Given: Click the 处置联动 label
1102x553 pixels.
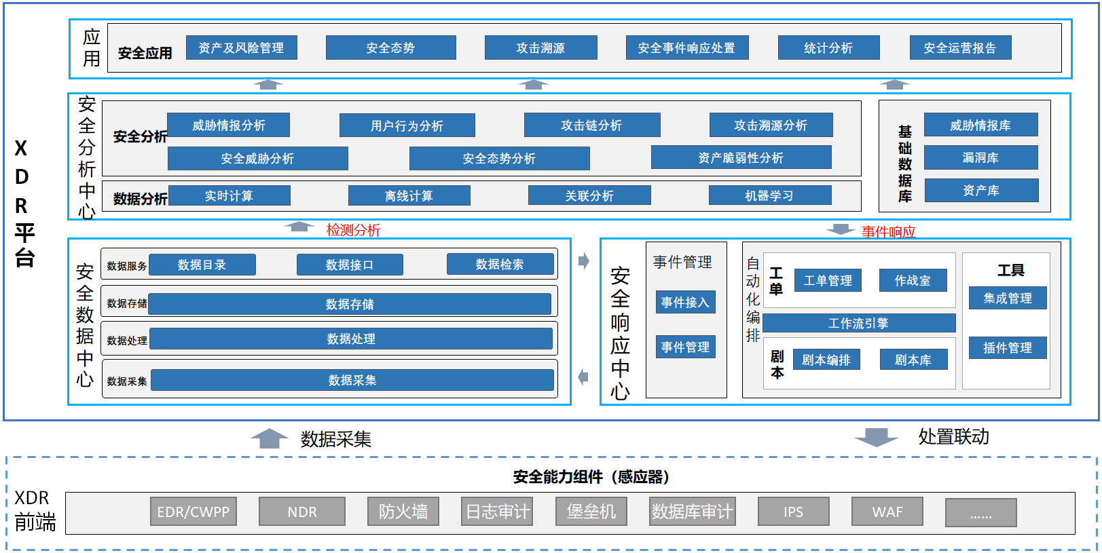Looking at the screenshot, I should point(954,437).
